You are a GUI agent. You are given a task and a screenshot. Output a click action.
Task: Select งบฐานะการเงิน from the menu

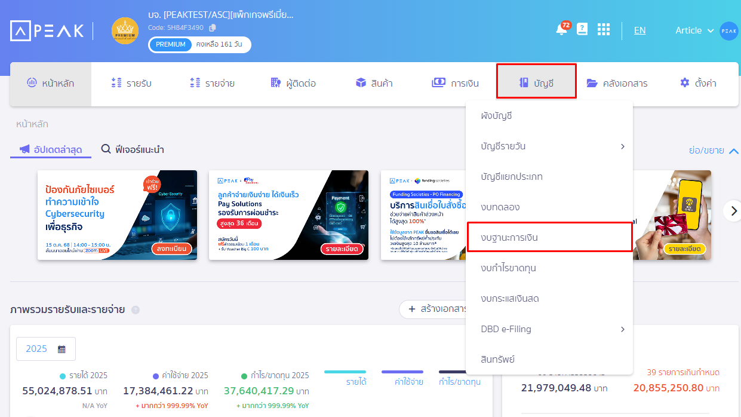tap(549, 237)
